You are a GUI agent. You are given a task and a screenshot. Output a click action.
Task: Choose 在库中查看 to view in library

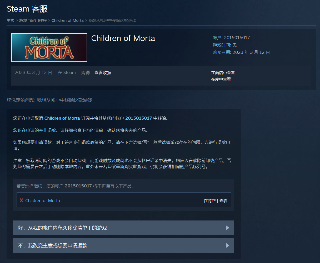[221, 79]
